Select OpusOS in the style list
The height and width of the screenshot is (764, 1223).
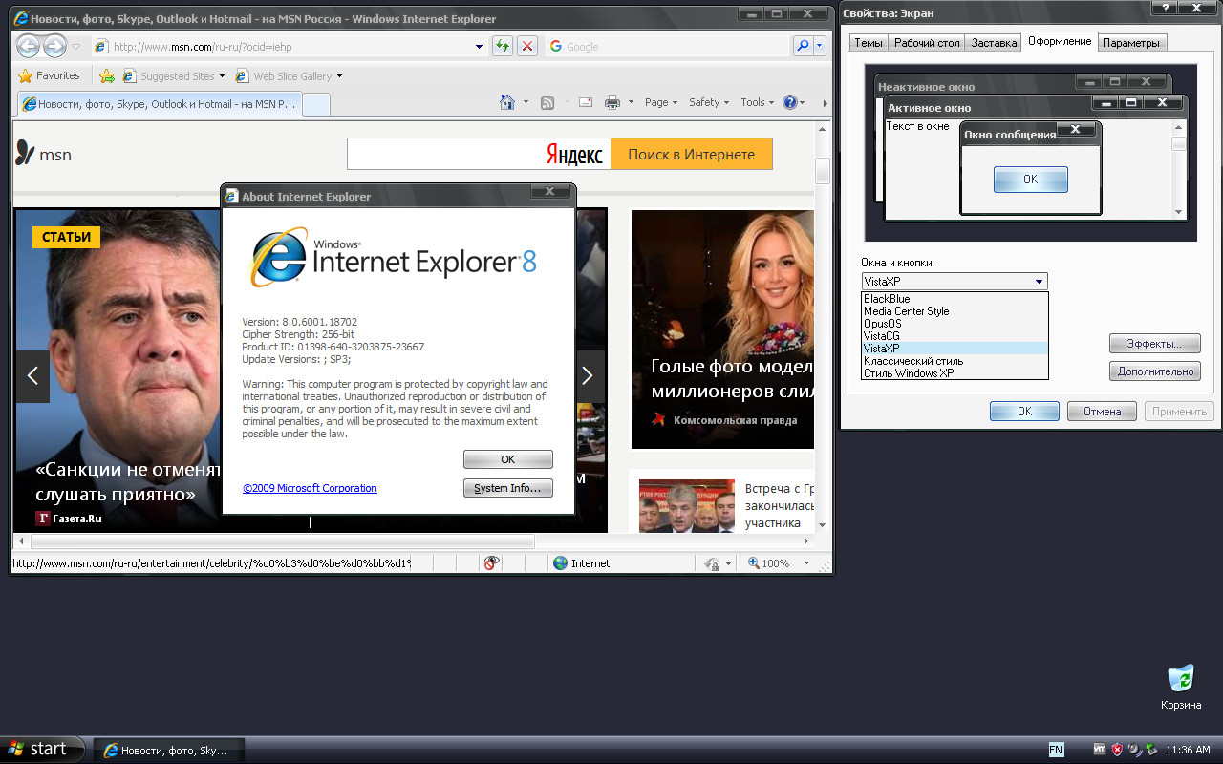882,324
